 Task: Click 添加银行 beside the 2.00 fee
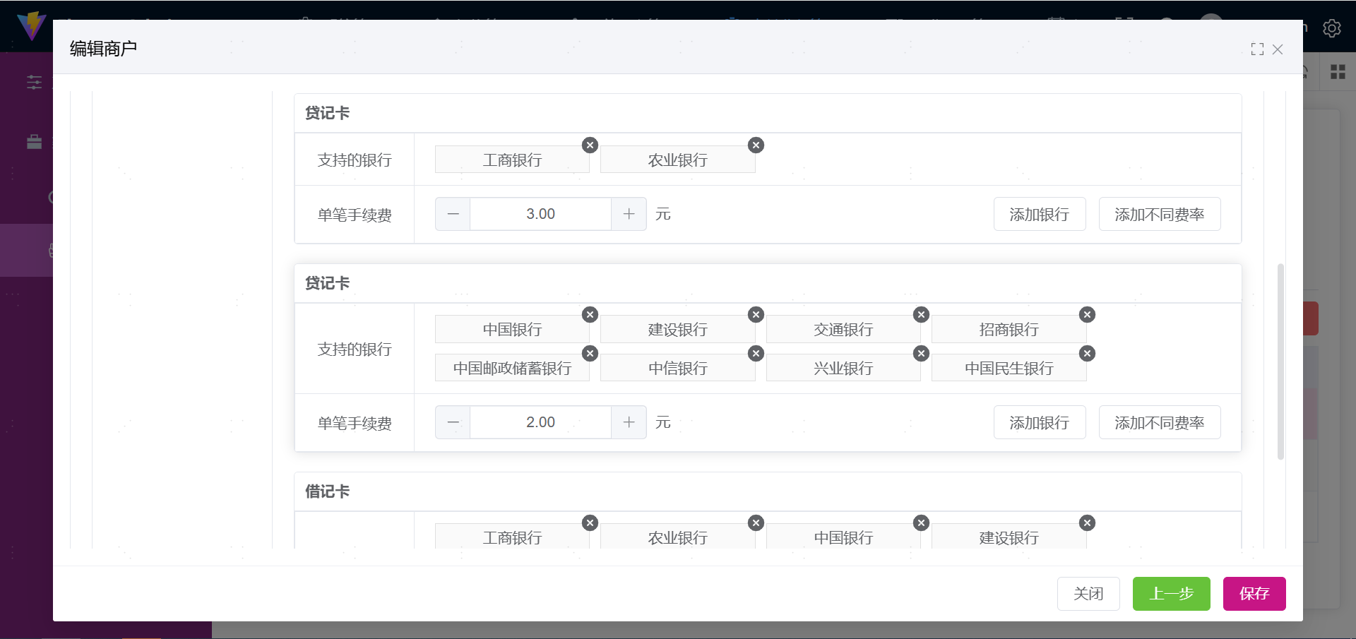pyautogui.click(x=1040, y=422)
